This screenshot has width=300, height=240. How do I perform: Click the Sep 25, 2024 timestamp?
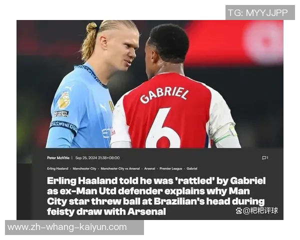coord(97,158)
